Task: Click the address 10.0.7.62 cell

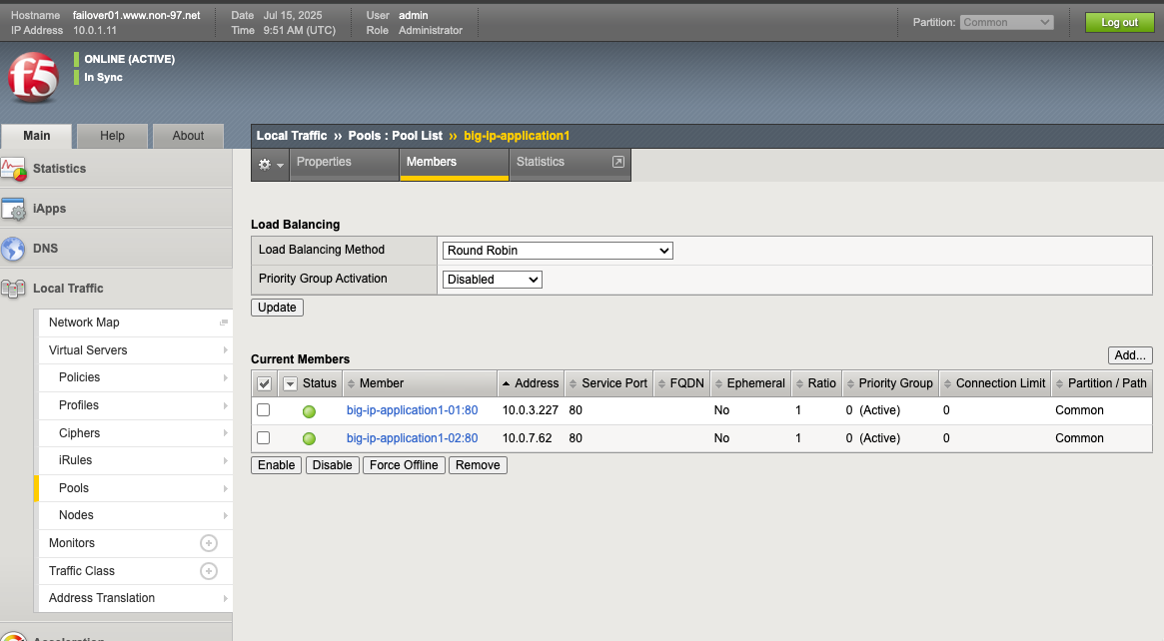Action: 528,438
